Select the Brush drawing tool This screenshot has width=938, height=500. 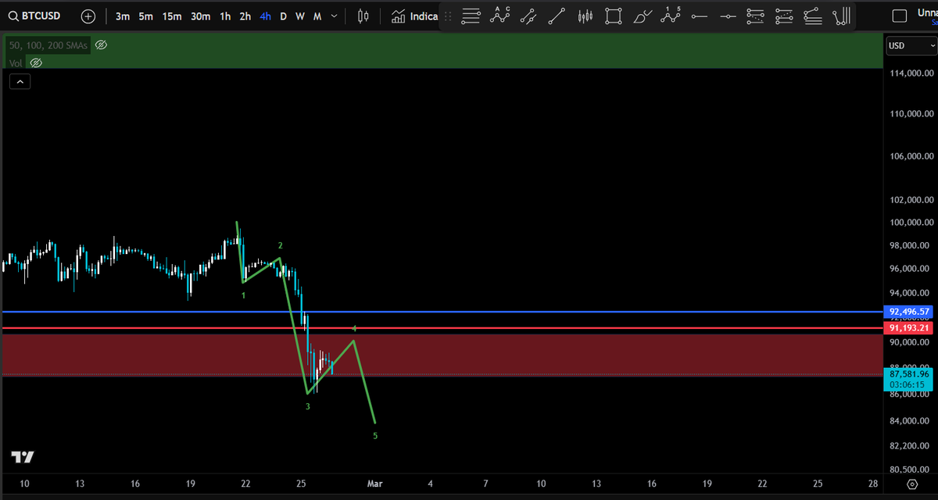point(642,16)
